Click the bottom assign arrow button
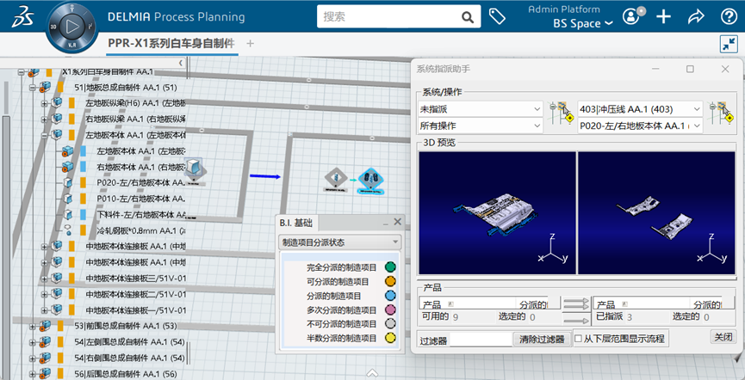Screen dimensions: 745x380 click(x=576, y=321)
